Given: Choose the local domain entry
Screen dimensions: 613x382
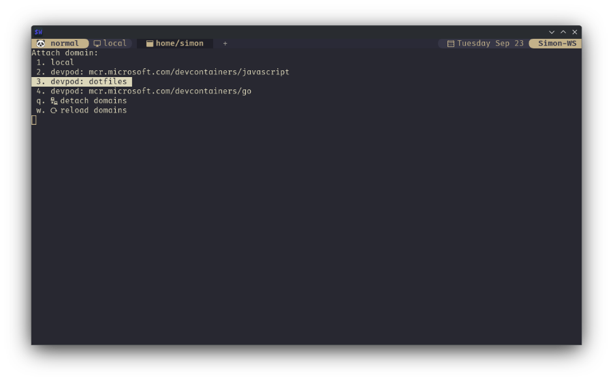Looking at the screenshot, I should (62, 63).
